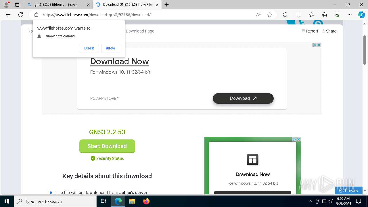Viewport: 368px width, 207px height.
Task: Go back to the previous page
Action: 8,15
